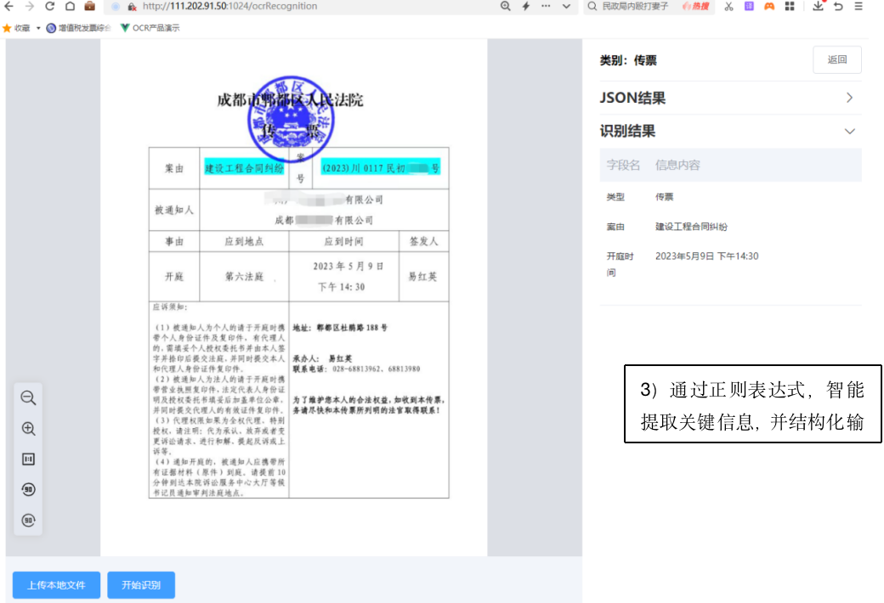Viewport: 884px width, 603px height.
Task: Click the 返回 button
Action: [836, 60]
